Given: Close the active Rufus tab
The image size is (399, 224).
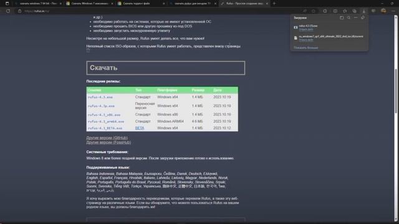Looking at the screenshot, I should 267,4.
